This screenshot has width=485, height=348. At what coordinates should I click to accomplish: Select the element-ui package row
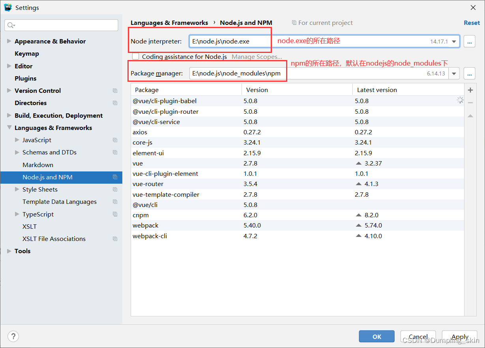point(298,153)
